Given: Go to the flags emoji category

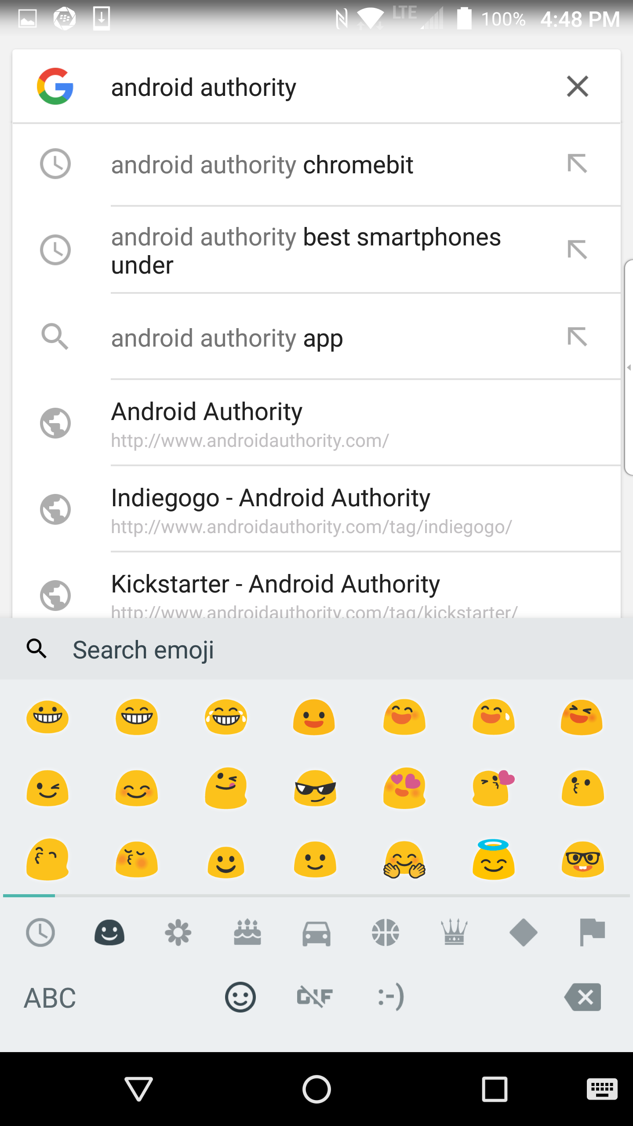Looking at the screenshot, I should tap(592, 932).
